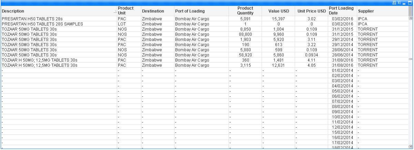Click the Product Unit column header

[126, 11]
